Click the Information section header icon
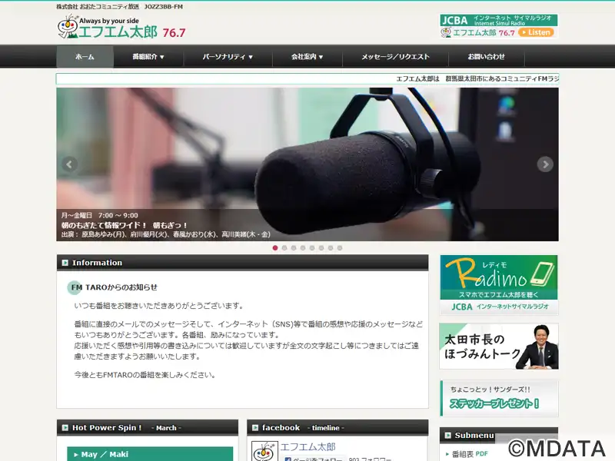615x461 pixels. pyautogui.click(x=65, y=263)
